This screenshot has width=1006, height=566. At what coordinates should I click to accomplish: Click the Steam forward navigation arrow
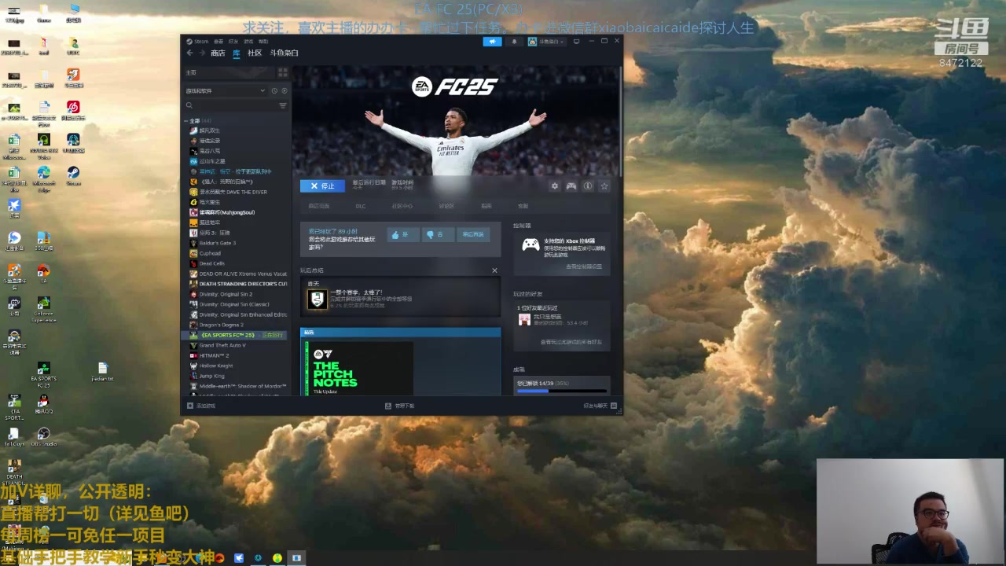[200, 53]
